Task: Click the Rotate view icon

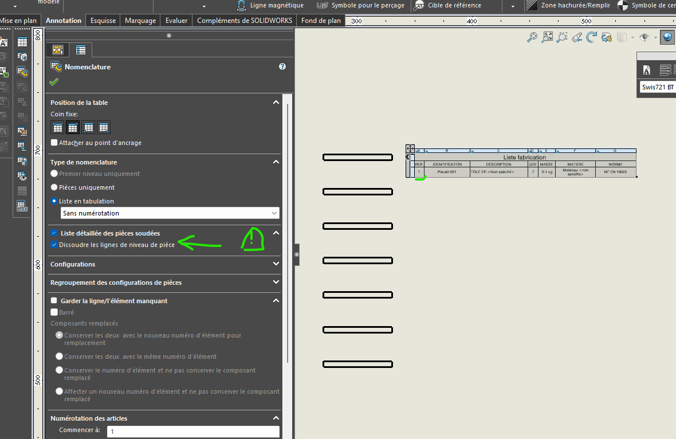Action: 592,37
